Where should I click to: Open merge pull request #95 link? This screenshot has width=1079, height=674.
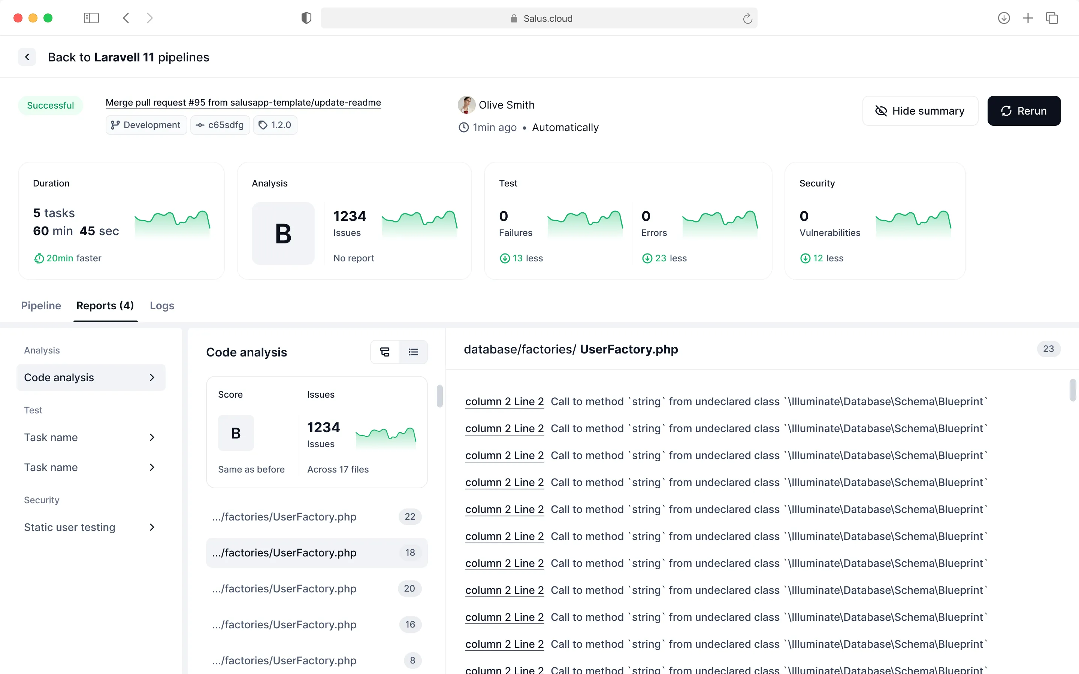coord(243,103)
